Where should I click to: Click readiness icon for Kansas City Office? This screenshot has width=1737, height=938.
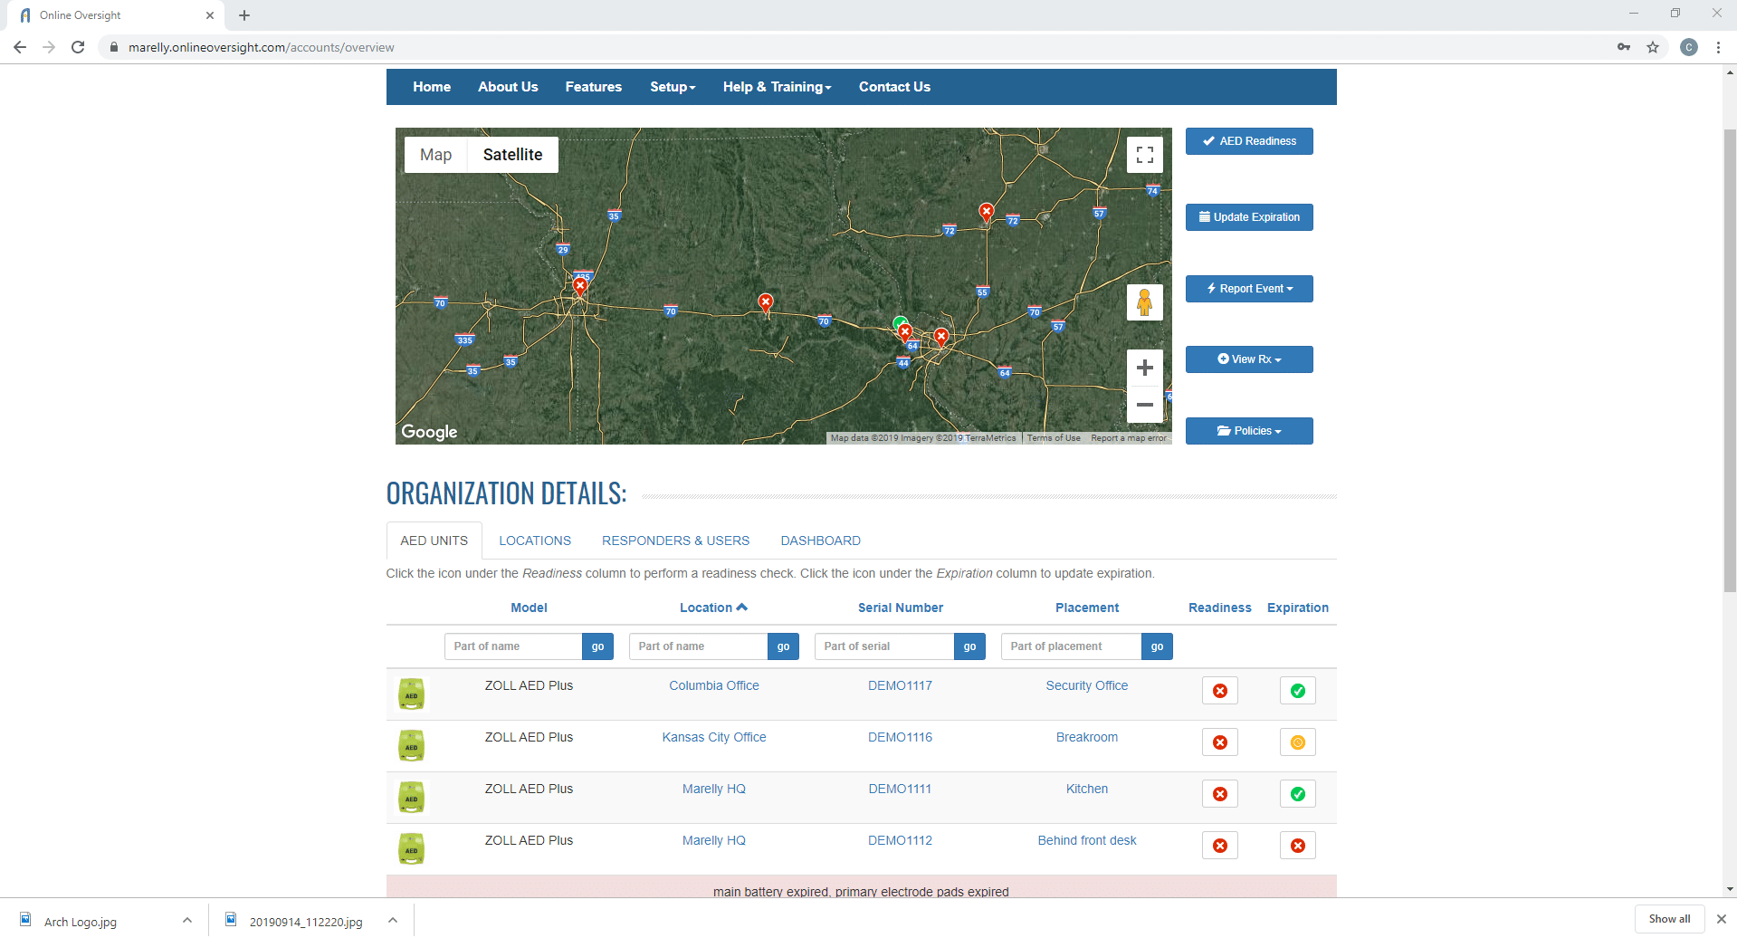pos(1219,742)
